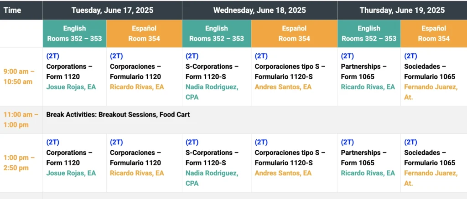Click the 9:00 am – 10:50 am time label
467x199 pixels.
(19, 77)
